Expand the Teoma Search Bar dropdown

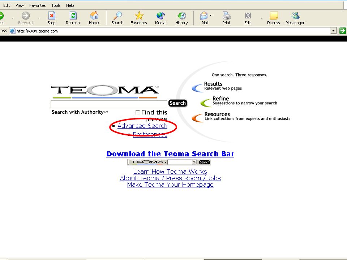click(x=194, y=162)
